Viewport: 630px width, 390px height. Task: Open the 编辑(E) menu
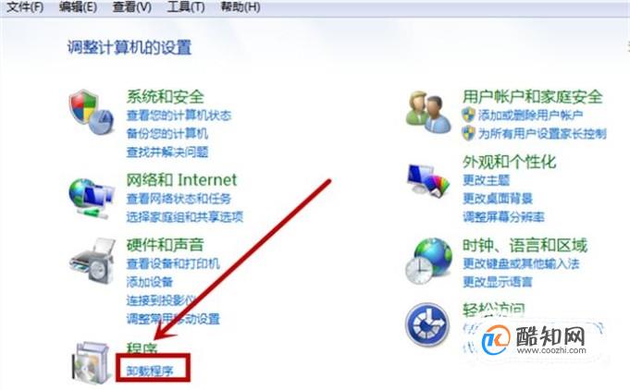pos(78,6)
